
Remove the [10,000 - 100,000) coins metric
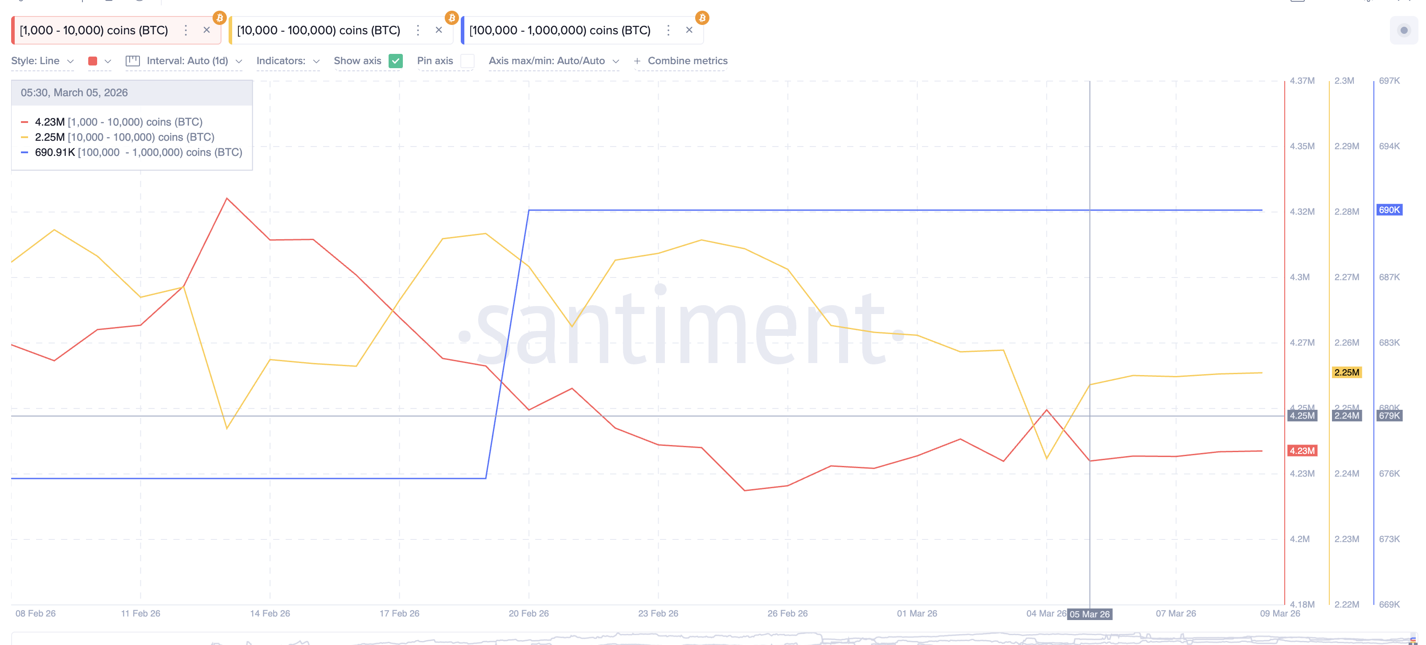438,30
